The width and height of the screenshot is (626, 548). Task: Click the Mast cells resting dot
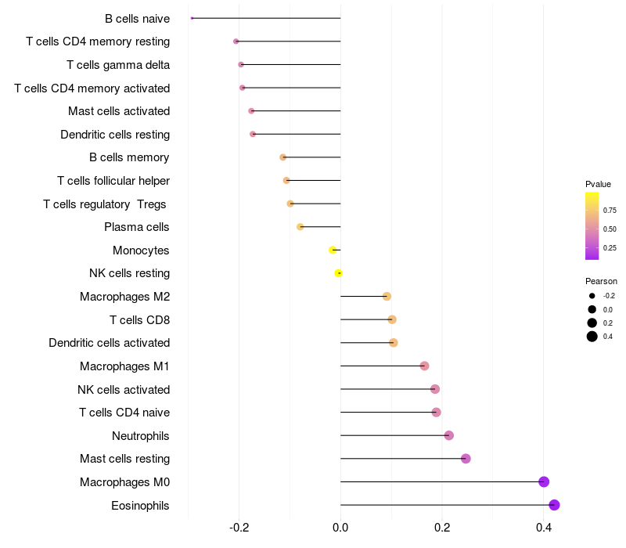point(466,459)
